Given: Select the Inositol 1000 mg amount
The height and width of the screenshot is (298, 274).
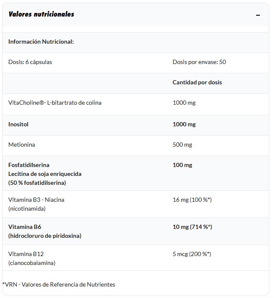Looking at the screenshot, I should pos(184,124).
